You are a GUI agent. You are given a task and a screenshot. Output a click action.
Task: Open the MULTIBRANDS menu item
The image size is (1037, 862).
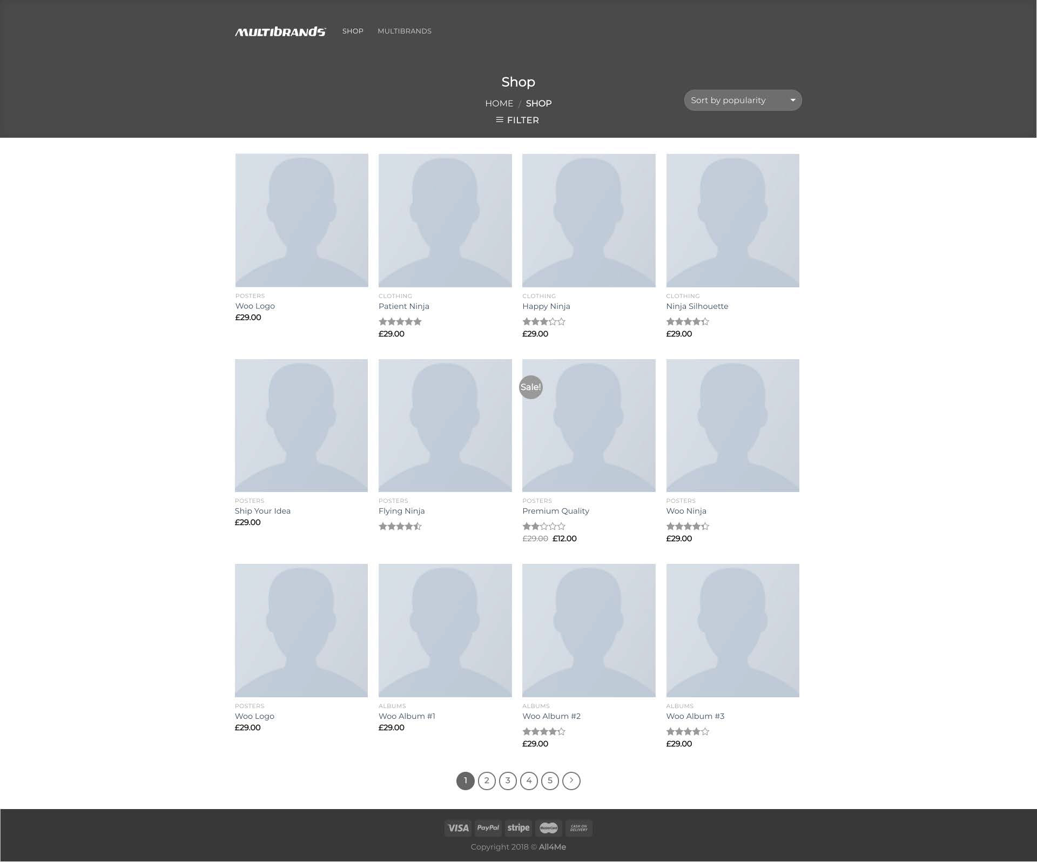(x=405, y=31)
